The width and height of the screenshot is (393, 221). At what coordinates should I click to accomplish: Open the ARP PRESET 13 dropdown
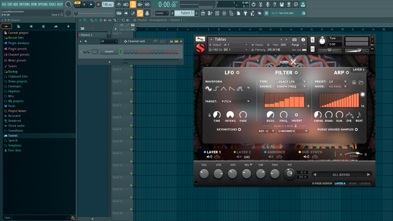[338, 82]
